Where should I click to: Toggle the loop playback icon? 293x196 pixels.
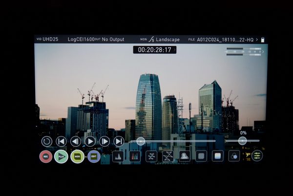coord(46,141)
